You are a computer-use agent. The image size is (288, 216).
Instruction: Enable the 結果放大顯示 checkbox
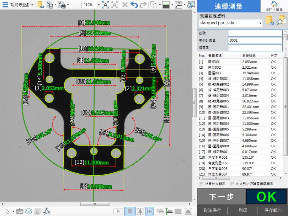point(202,184)
